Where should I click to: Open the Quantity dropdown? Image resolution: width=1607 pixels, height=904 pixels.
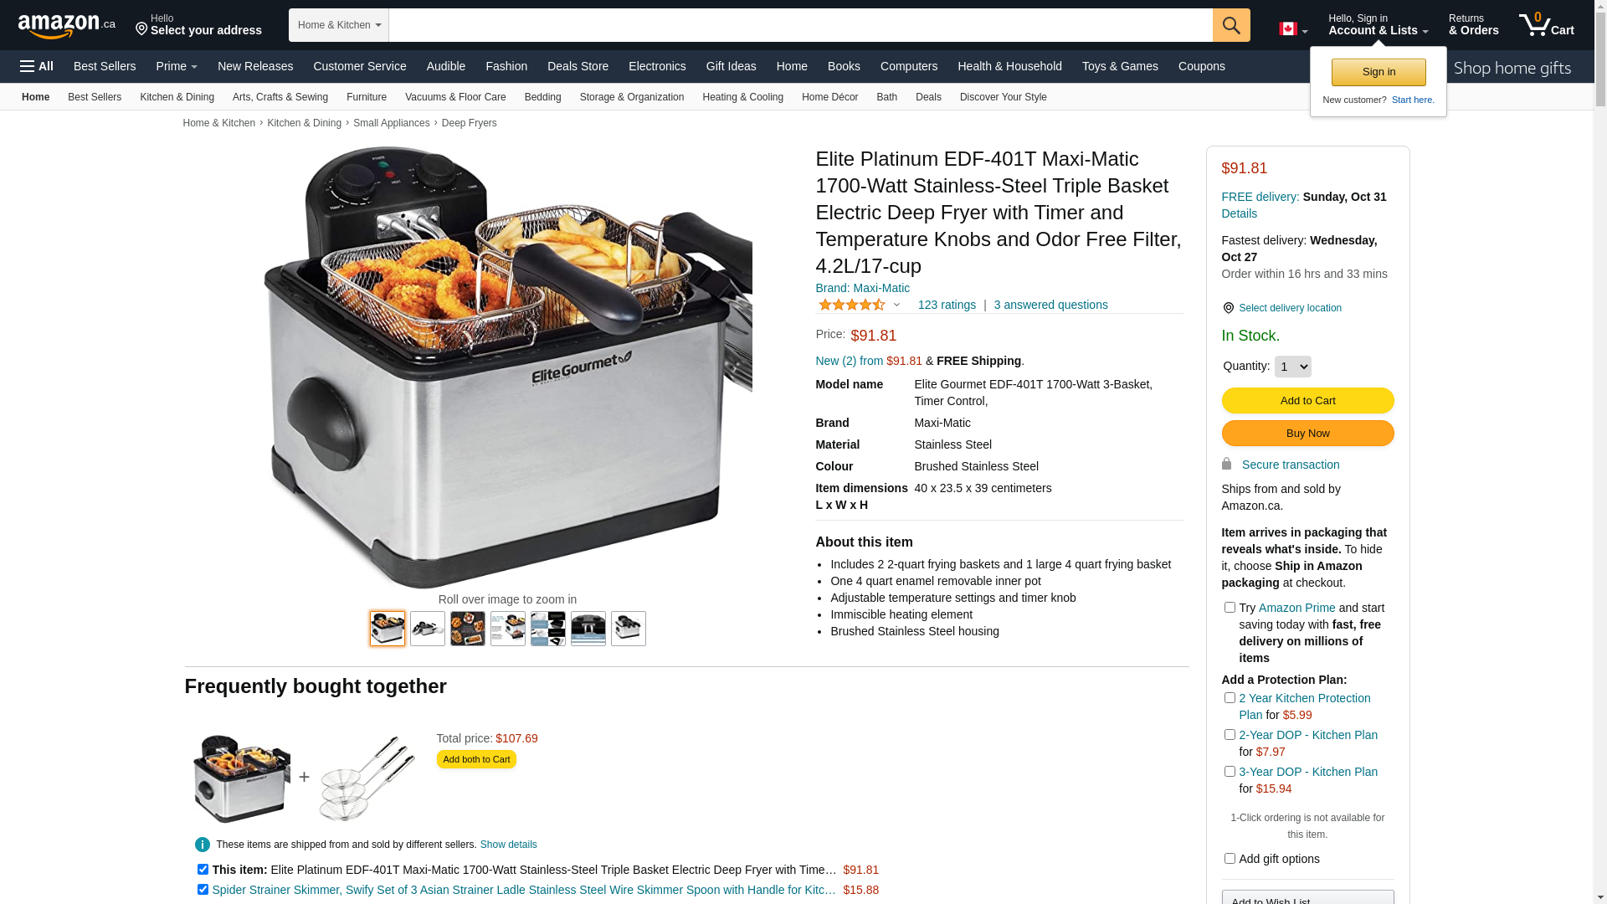click(1292, 367)
